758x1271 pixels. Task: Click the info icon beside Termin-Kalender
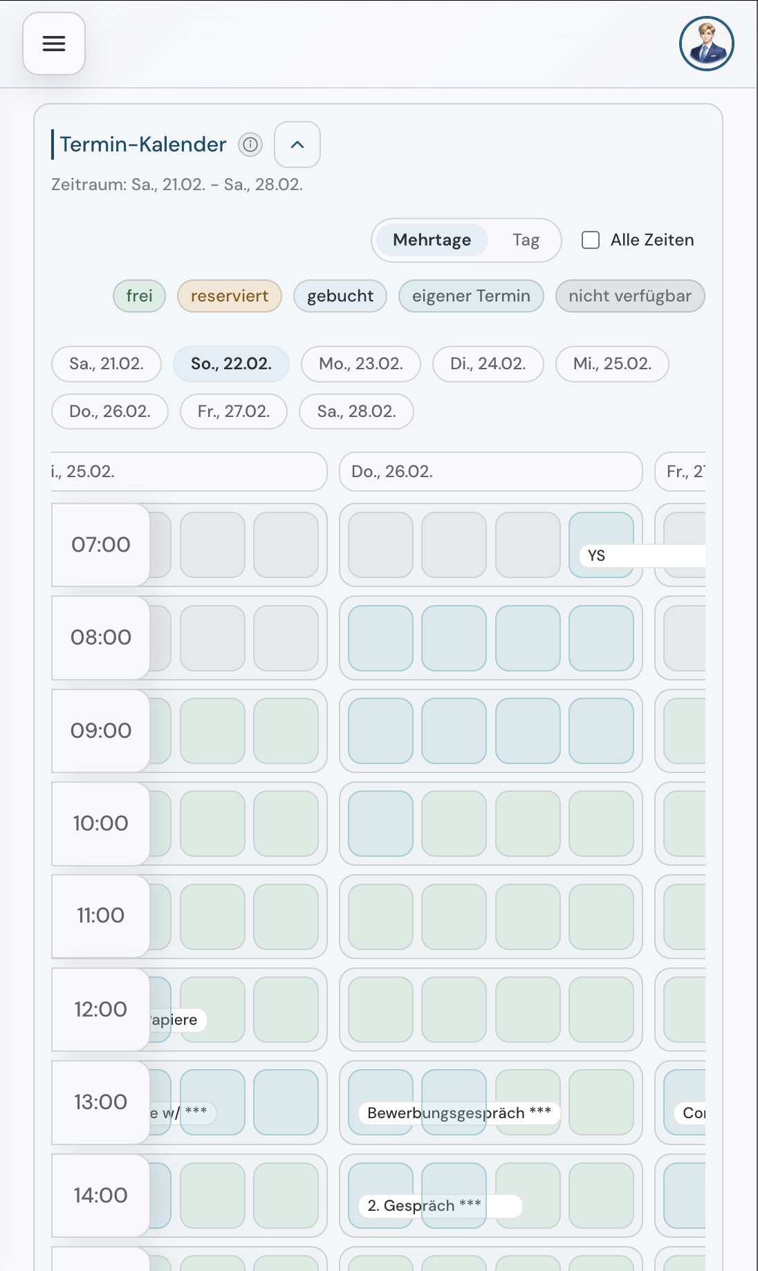click(x=250, y=145)
